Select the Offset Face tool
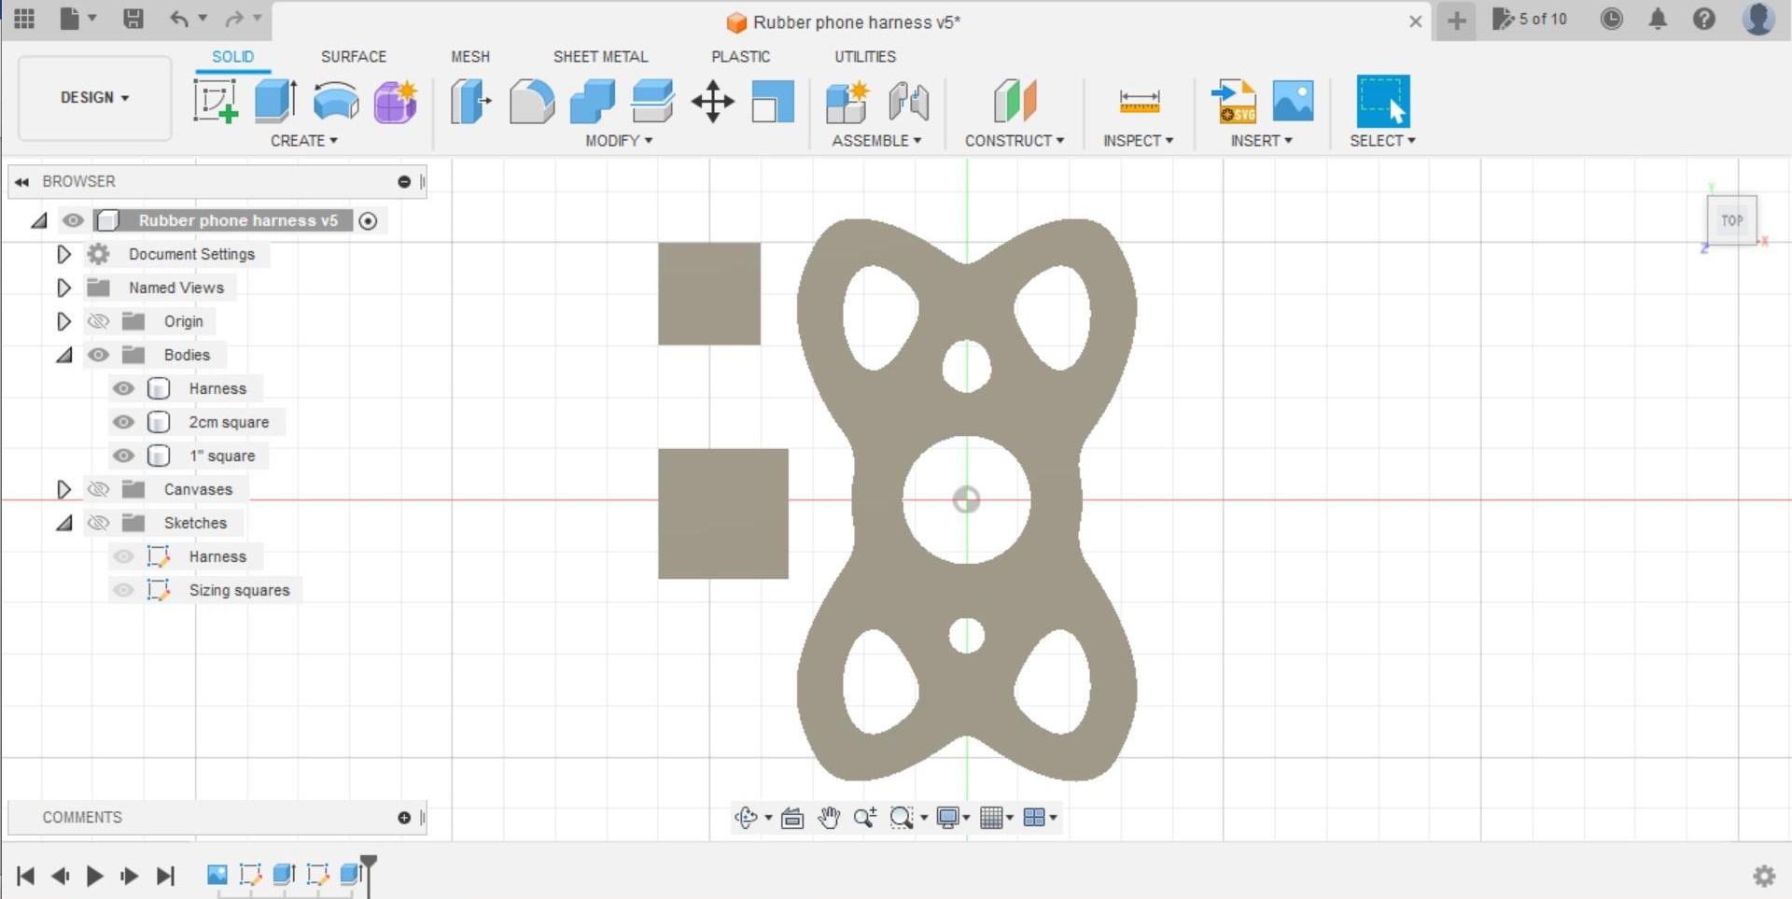Image resolution: width=1792 pixels, height=899 pixels. coord(652,101)
